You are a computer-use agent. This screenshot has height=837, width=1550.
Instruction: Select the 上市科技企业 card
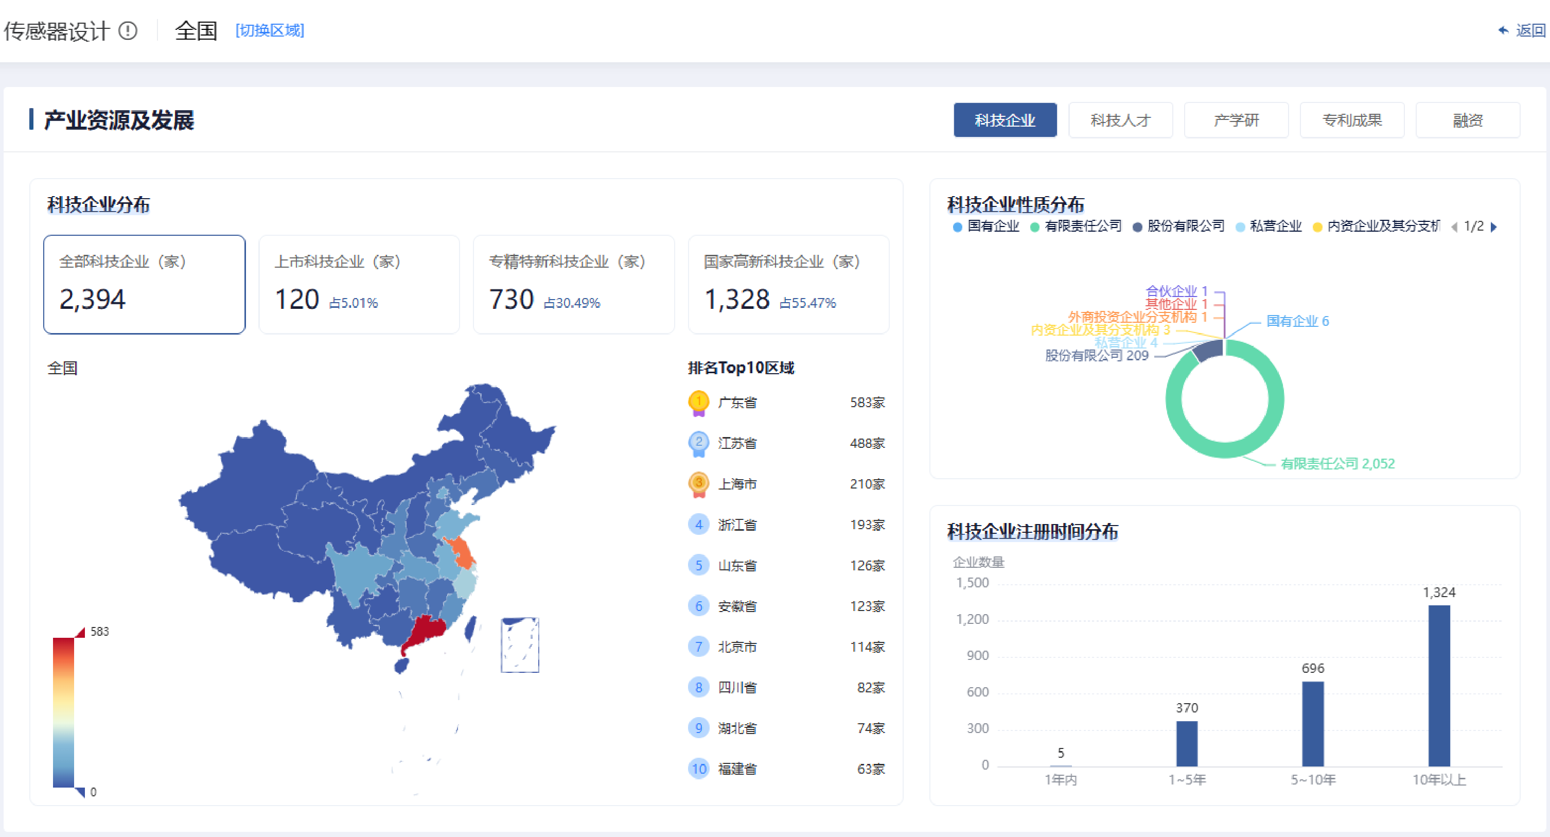click(359, 285)
